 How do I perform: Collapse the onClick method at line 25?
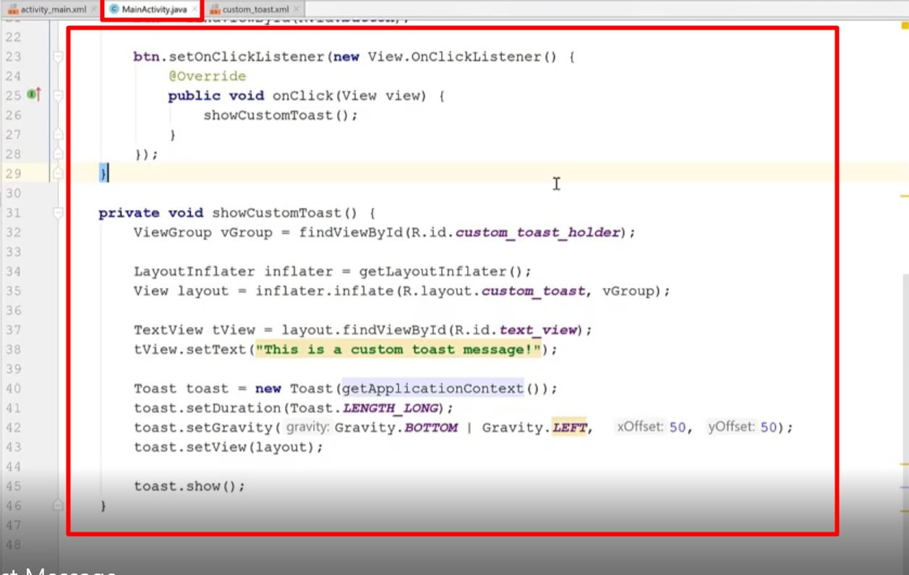[x=58, y=95]
